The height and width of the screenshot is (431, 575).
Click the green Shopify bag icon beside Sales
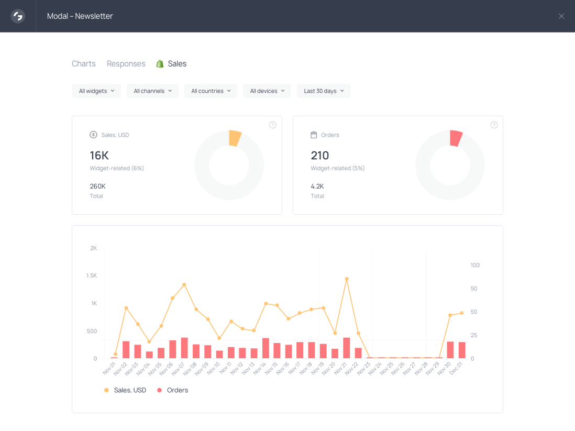pos(160,63)
